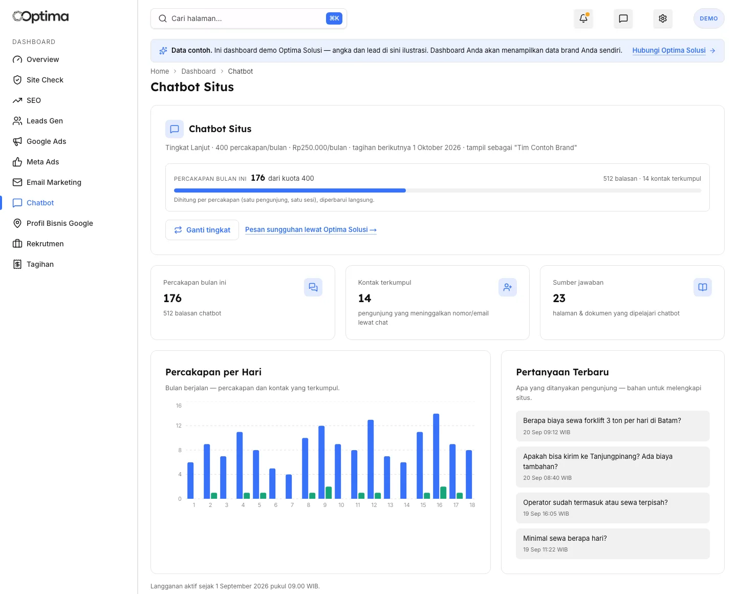Screen dimensions: 737x594
Task: Open Meta Ads thumbs-up icon
Action: [x=17, y=162]
